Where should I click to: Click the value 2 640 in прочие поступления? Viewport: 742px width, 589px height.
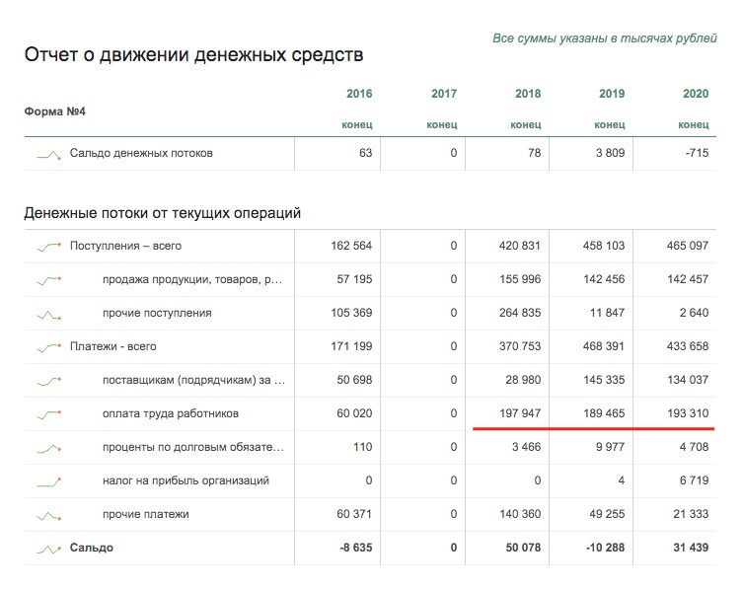[x=695, y=313]
